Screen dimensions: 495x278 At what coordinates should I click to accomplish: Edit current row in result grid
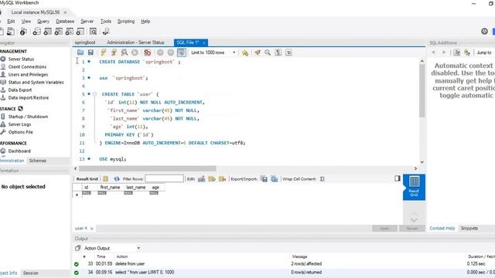[x=201, y=178]
